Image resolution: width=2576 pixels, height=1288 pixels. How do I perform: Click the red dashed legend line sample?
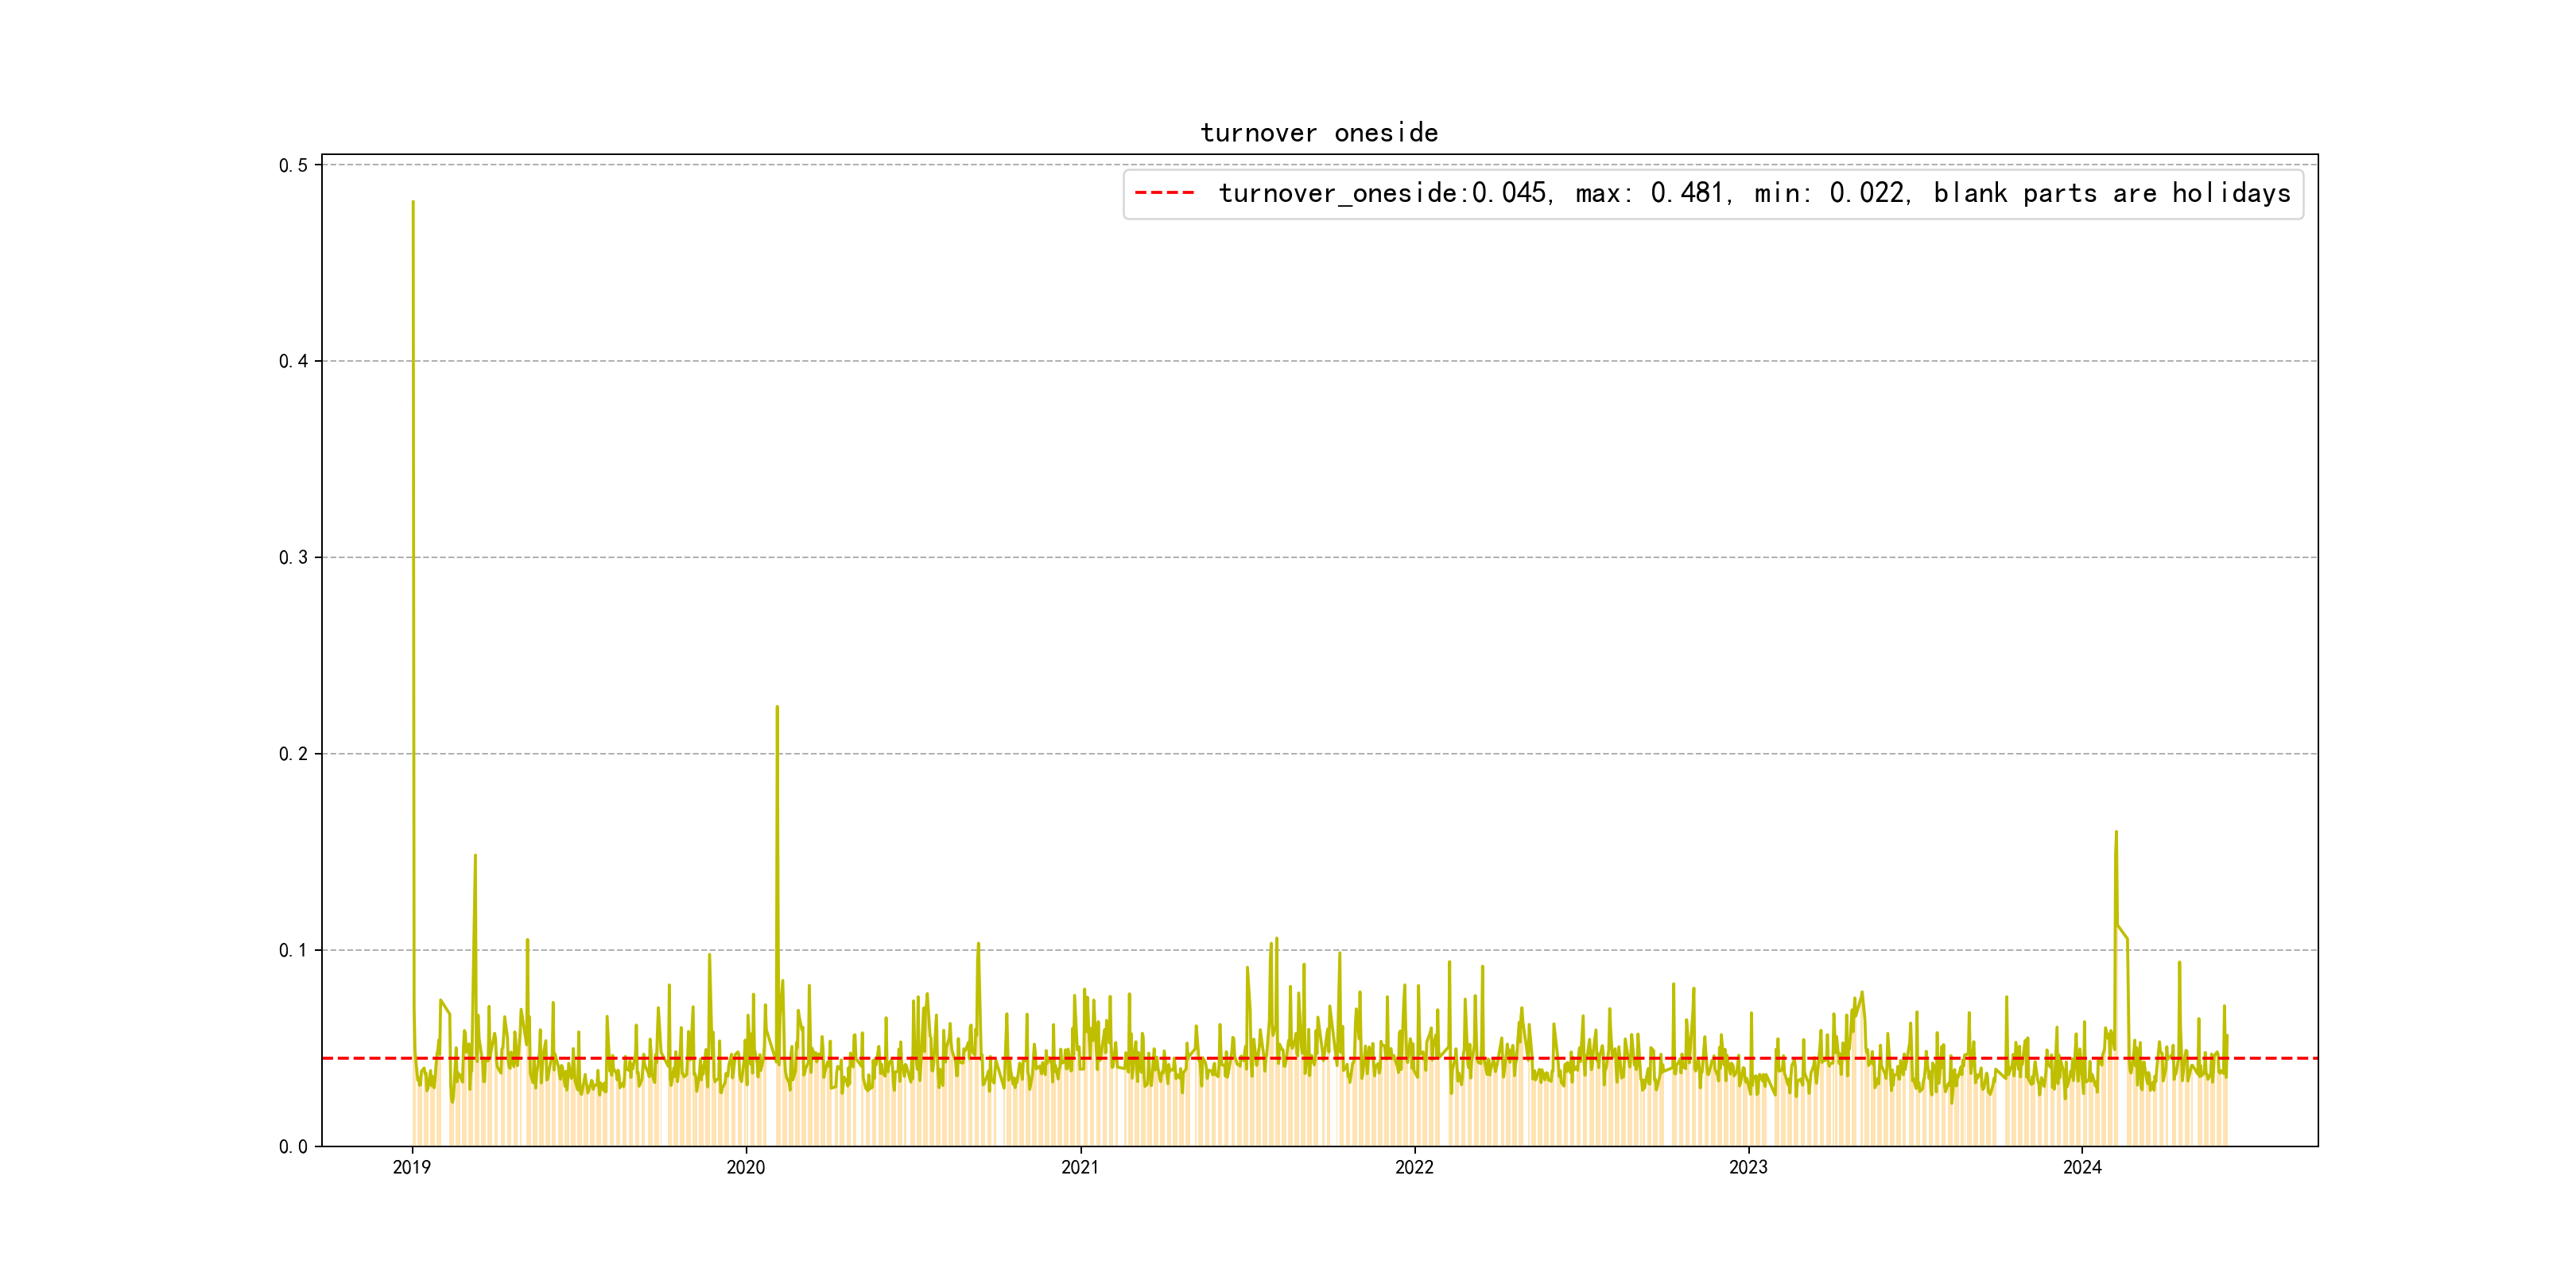[1164, 193]
